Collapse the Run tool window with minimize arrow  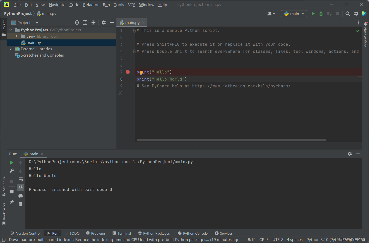click(358, 154)
